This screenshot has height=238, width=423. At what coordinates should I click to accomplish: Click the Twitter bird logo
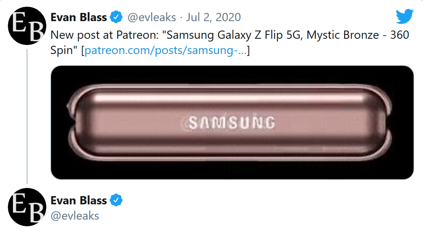[x=405, y=17]
